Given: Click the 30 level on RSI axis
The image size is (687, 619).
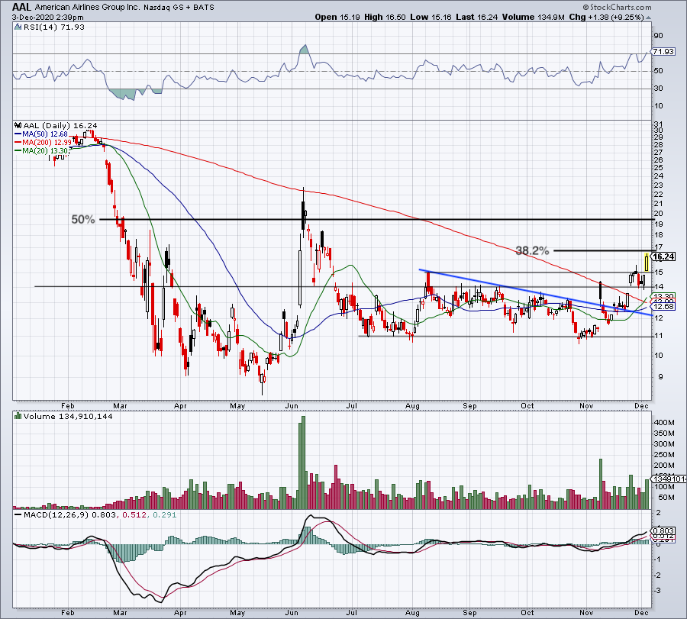Looking at the screenshot, I should point(658,89).
